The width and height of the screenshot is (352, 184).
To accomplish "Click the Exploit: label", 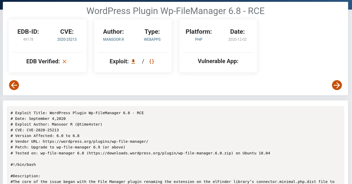I will (x=119, y=62).
